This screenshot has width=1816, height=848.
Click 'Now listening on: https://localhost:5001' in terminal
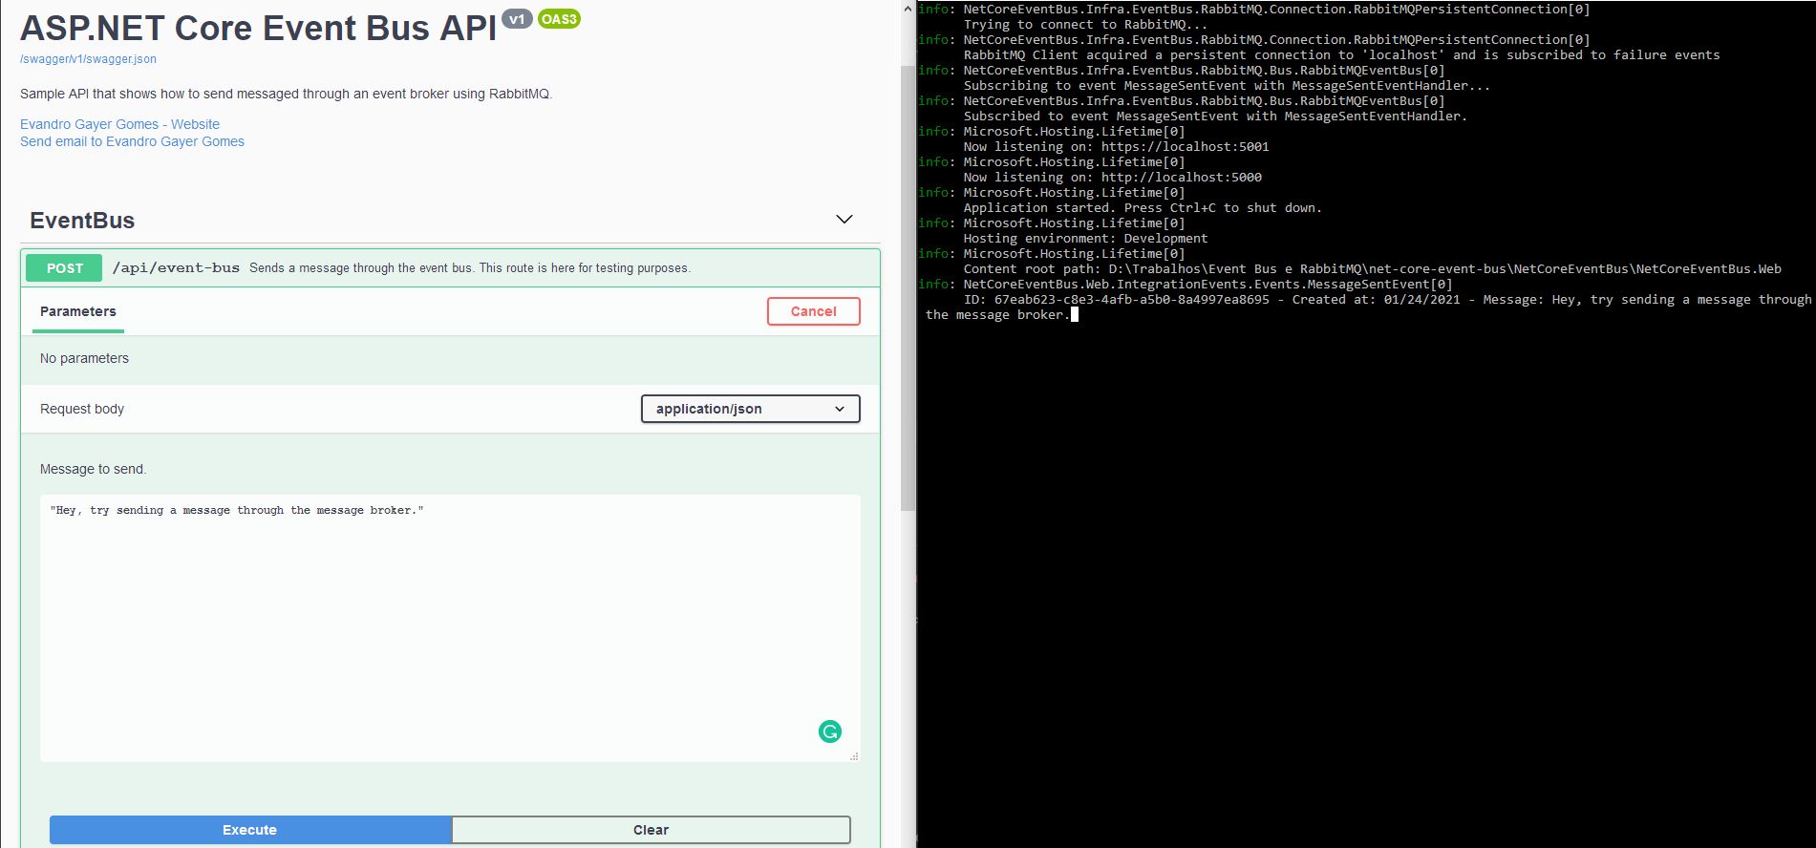pyautogui.click(x=1116, y=147)
